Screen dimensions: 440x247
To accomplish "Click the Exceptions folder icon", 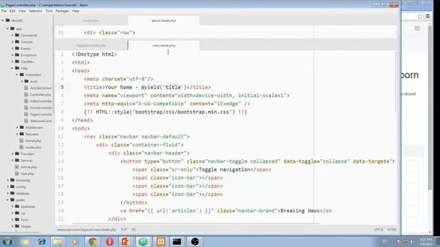I will tap(17, 55).
